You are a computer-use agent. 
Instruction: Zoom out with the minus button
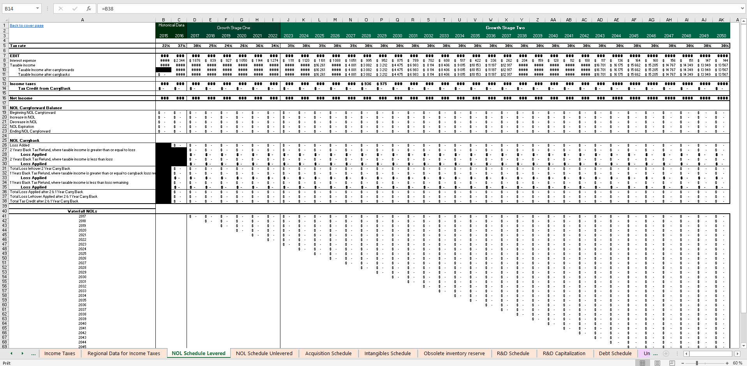683,363
